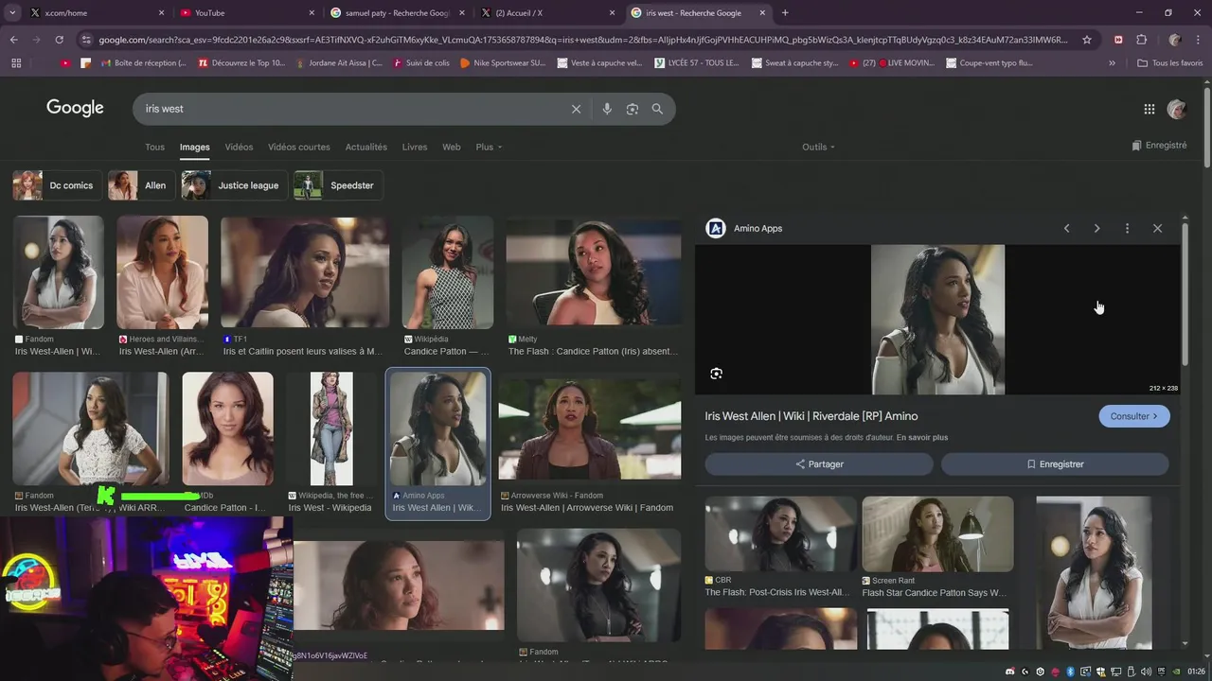Open Chrome extensions puzzle icon
The width and height of the screenshot is (1212, 681).
coord(1141,40)
